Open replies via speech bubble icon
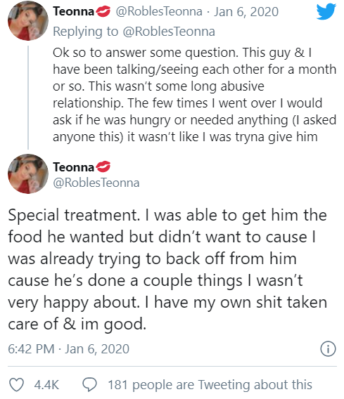Image resolution: width=344 pixels, height=399 pixels. point(89,384)
